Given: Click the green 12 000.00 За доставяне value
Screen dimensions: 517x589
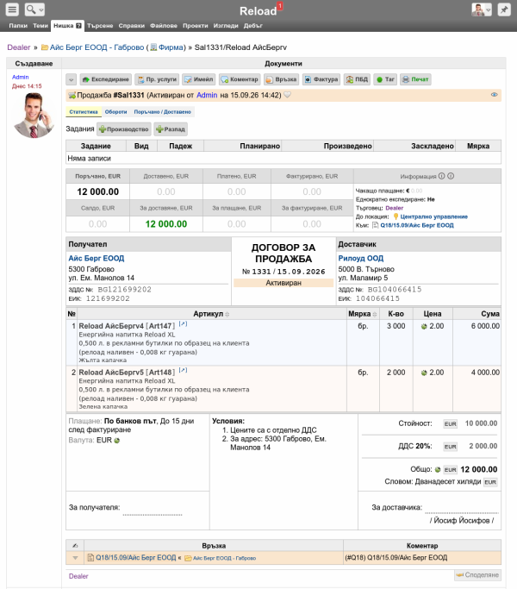Looking at the screenshot, I should (166, 224).
